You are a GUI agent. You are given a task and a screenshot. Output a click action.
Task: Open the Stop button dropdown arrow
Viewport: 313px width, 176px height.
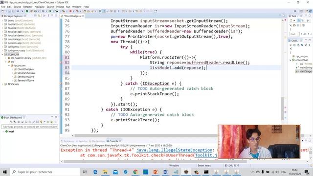73,11
